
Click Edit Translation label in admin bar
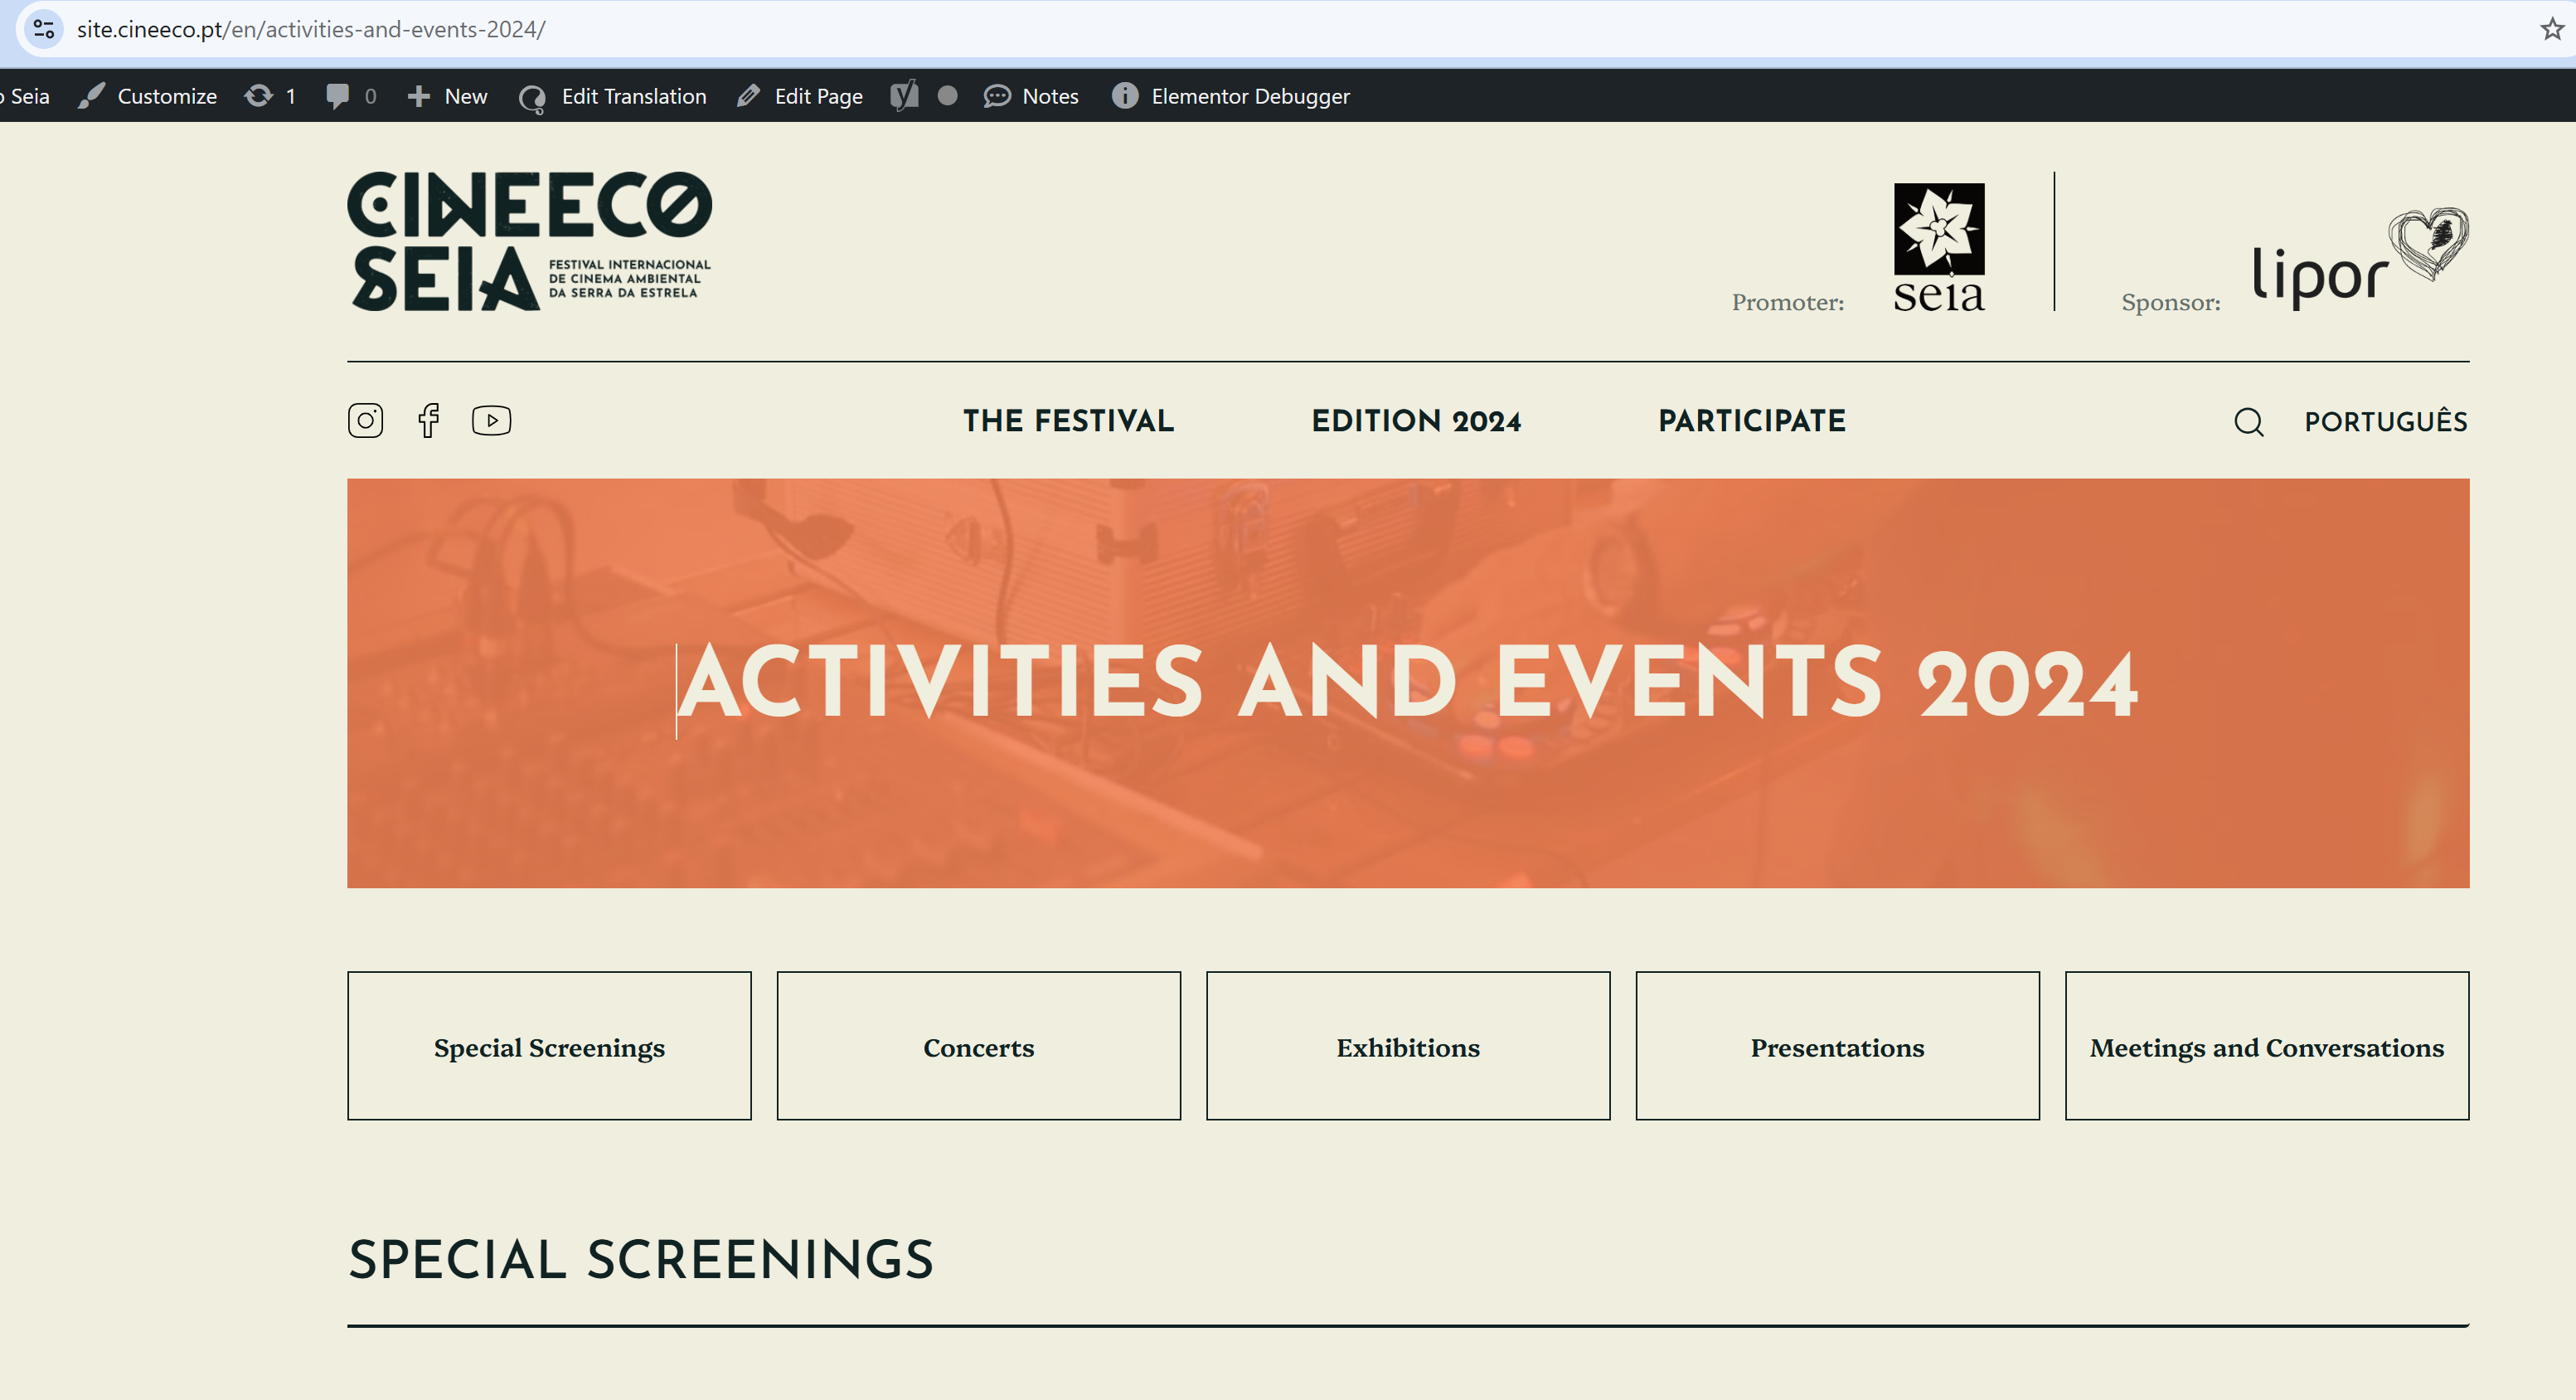coord(634,96)
